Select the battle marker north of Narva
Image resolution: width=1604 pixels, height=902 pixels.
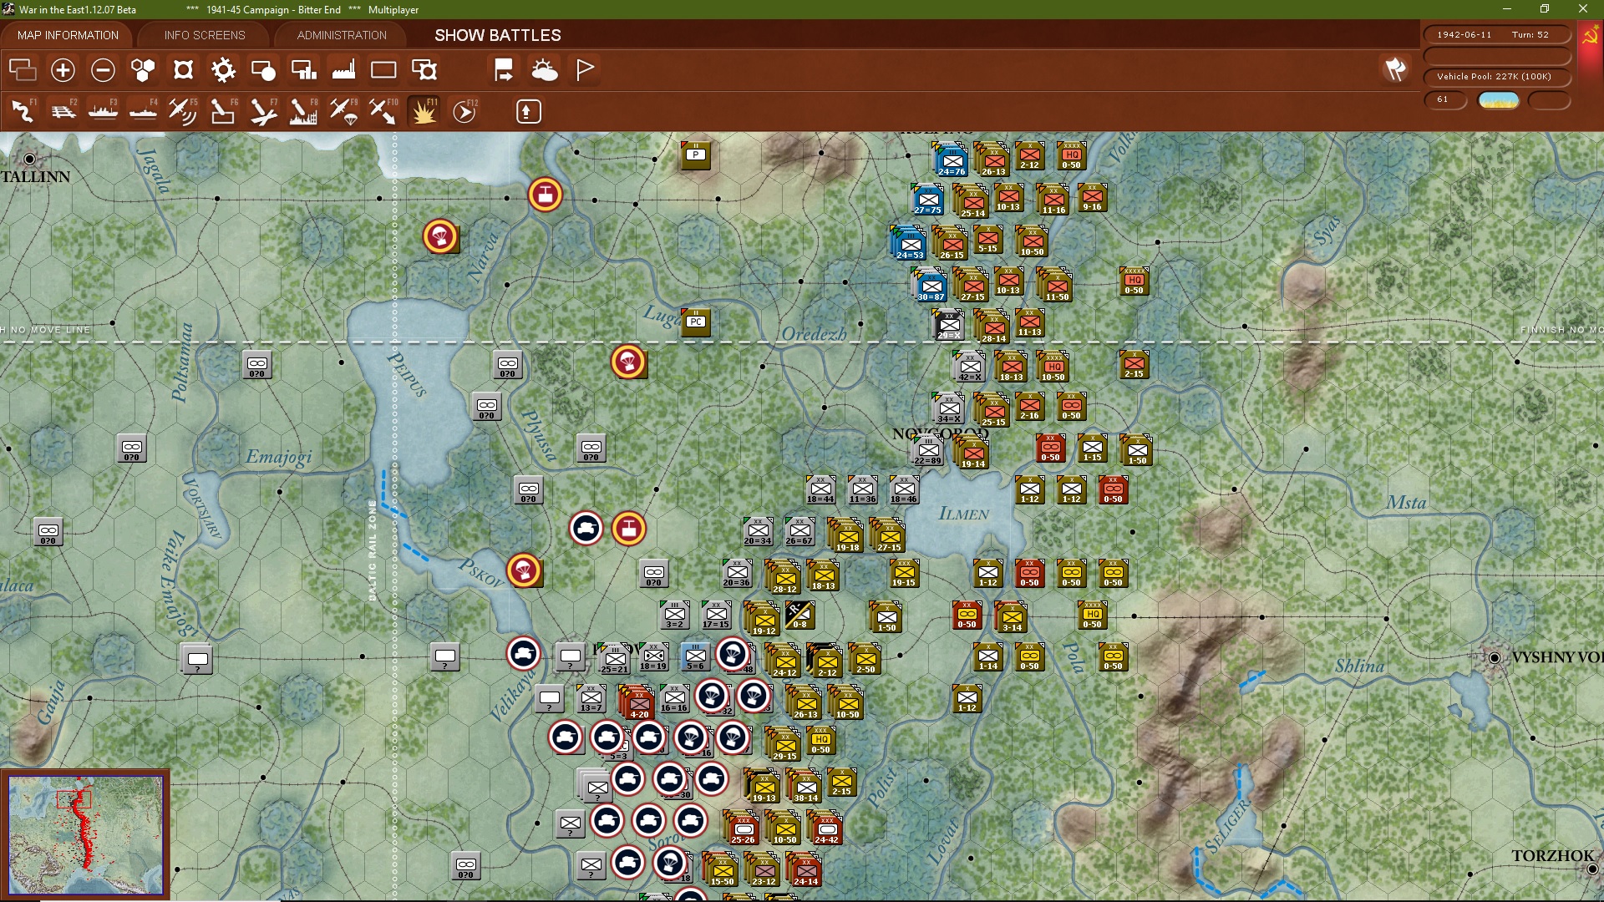tap(545, 195)
